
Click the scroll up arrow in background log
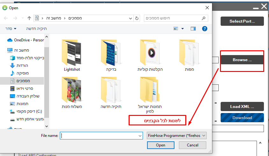260,143
